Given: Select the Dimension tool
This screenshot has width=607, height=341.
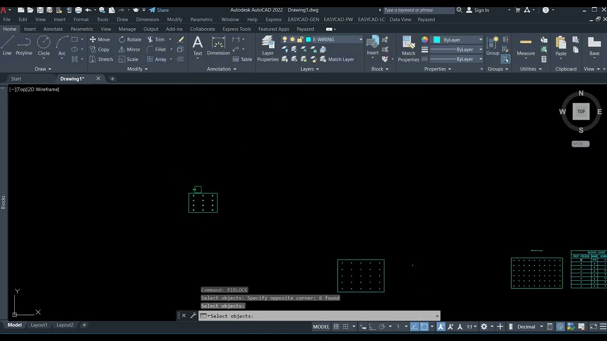Looking at the screenshot, I should [x=218, y=46].
